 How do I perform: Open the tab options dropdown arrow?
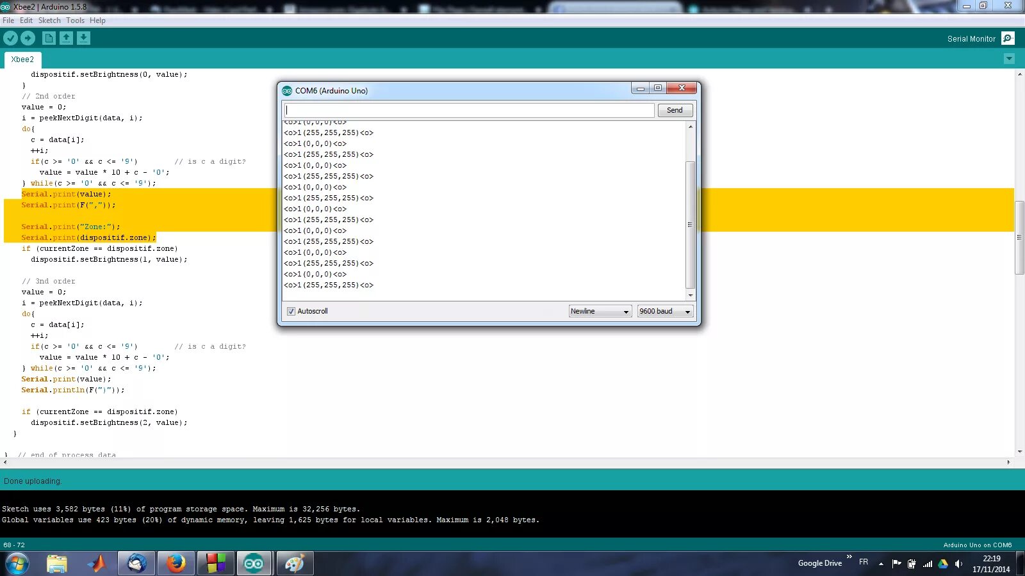1009,59
